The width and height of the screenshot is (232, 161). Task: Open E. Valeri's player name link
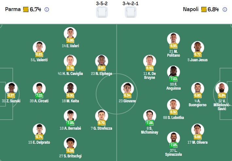(x=73, y=46)
